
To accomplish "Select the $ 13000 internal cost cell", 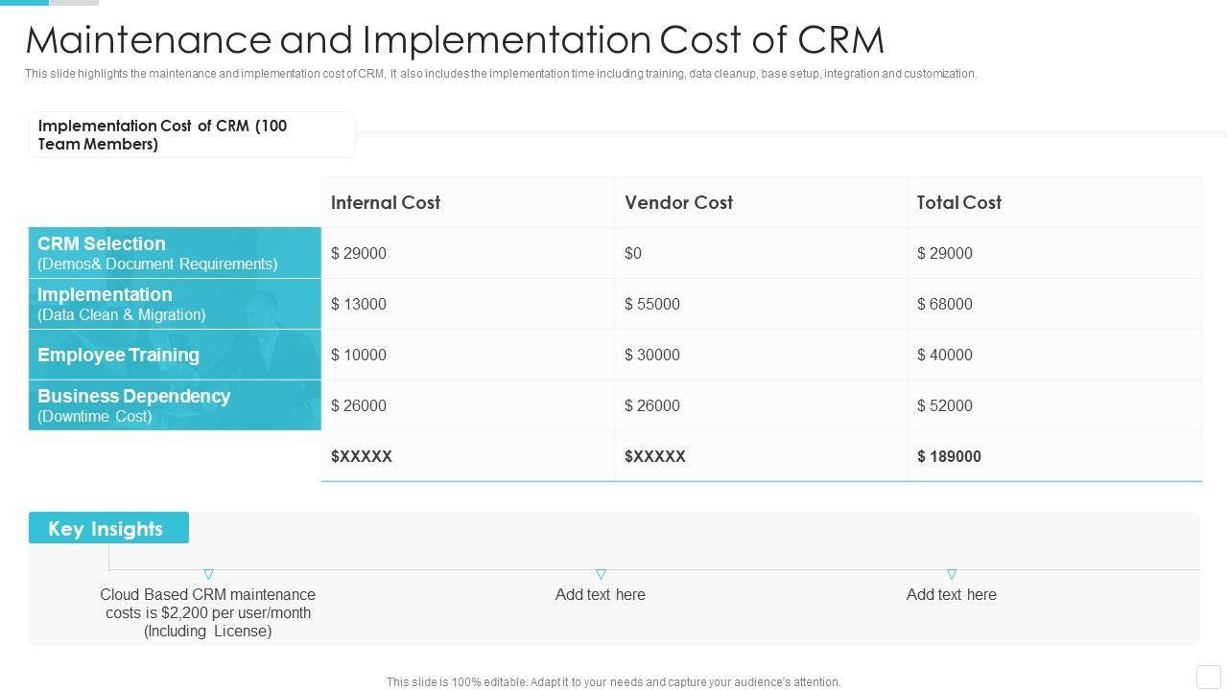I will coord(359,304).
